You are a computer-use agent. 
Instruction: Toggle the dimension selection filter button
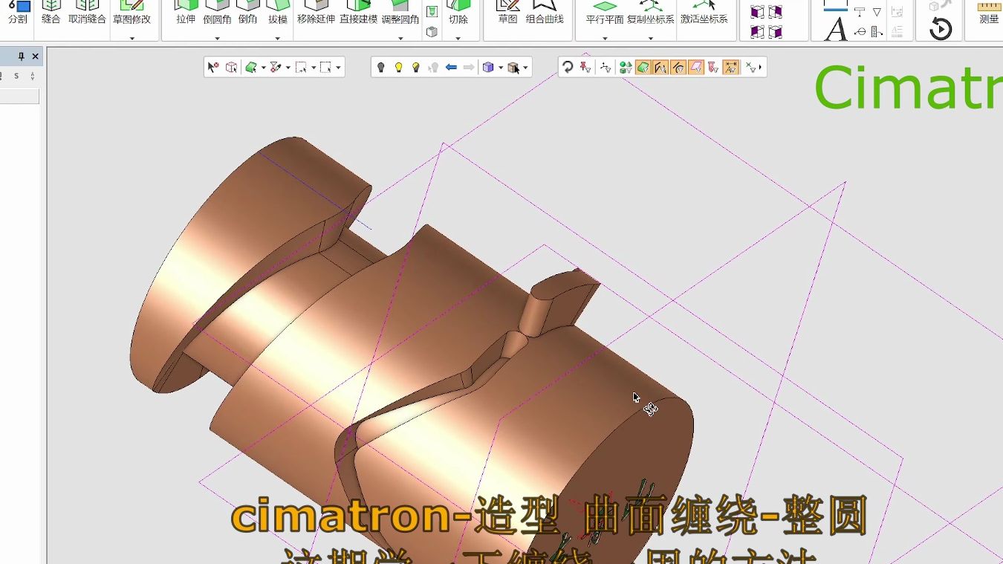pyautogui.click(x=731, y=68)
